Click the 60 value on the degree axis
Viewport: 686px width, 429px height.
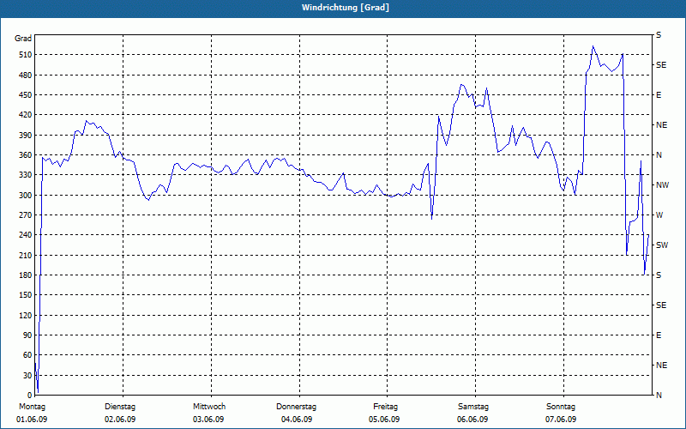tap(27, 355)
